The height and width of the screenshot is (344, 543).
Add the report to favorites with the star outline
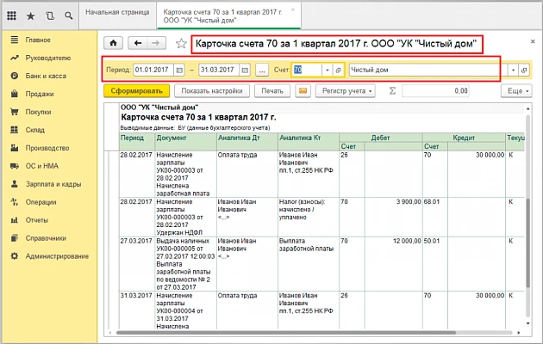181,44
